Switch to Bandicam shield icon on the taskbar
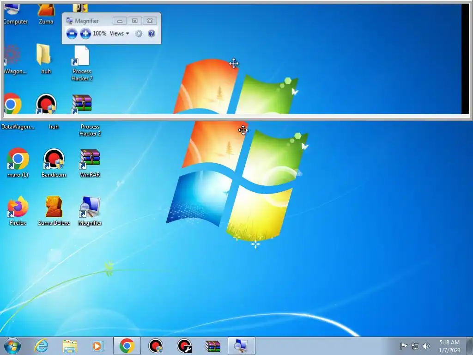The height and width of the screenshot is (355, 473). (156, 346)
